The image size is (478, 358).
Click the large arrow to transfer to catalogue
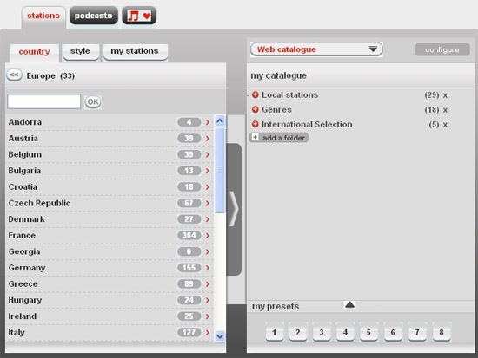pos(234,209)
